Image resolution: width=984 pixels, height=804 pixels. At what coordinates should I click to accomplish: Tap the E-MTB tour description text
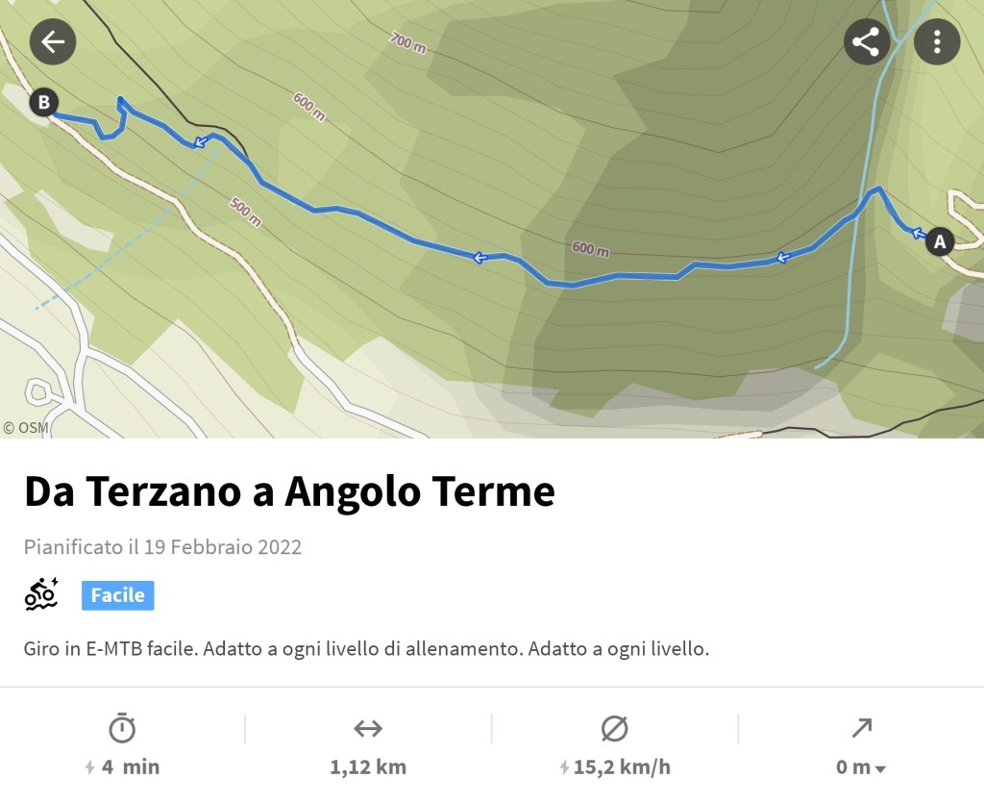(366, 649)
